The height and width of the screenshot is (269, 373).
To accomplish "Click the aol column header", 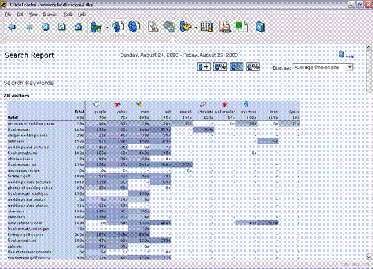I will tap(168, 112).
